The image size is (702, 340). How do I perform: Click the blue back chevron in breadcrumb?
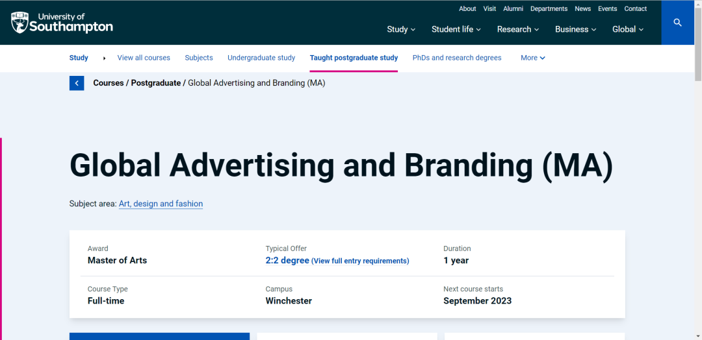[x=77, y=83]
